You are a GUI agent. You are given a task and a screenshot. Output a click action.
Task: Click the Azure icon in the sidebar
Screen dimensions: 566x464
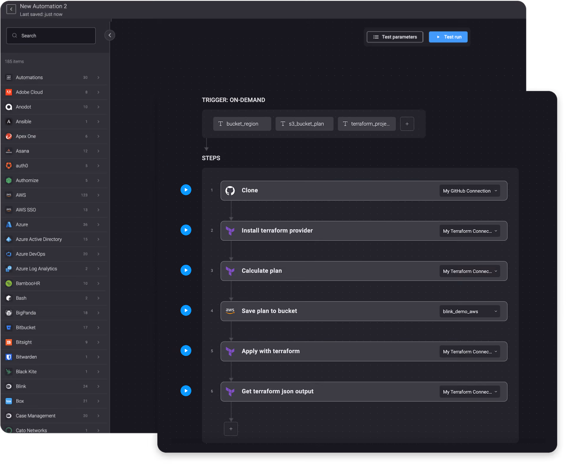click(9, 225)
